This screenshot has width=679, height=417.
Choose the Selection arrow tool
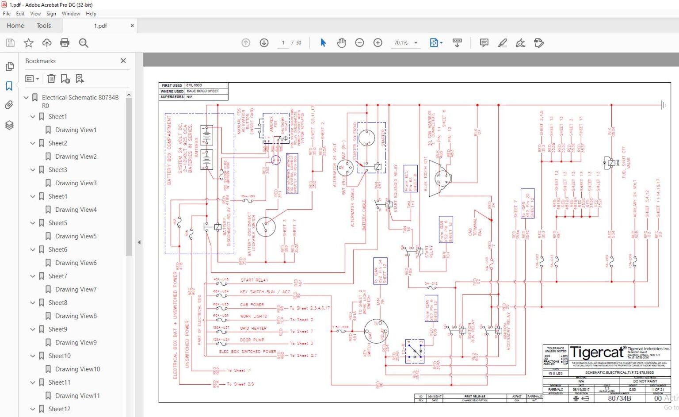tap(323, 43)
